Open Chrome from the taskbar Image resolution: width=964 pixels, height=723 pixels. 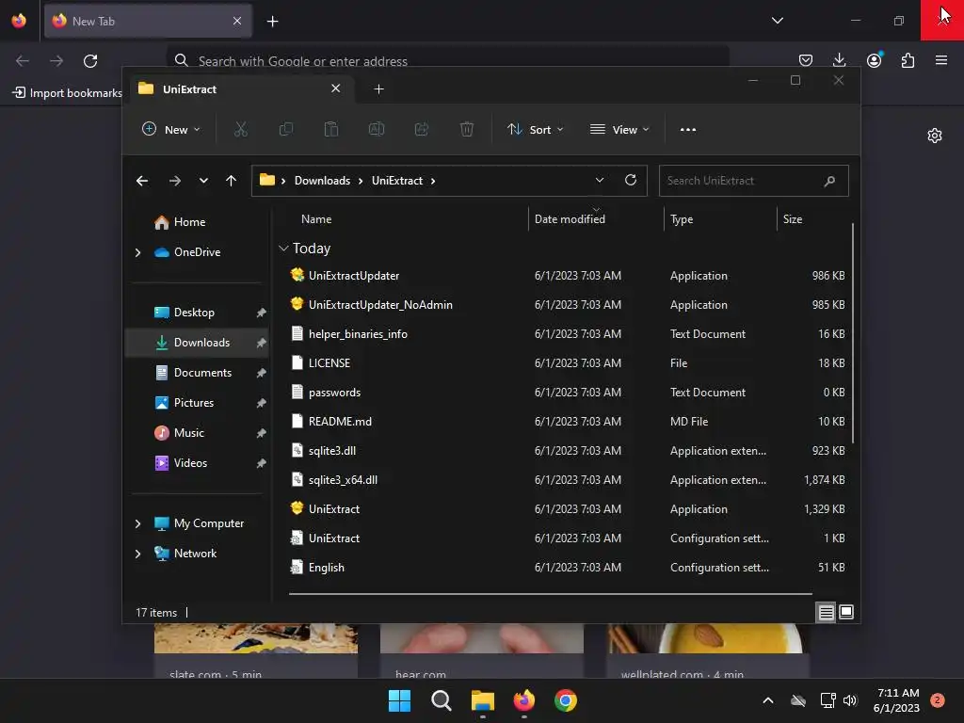pos(566,700)
